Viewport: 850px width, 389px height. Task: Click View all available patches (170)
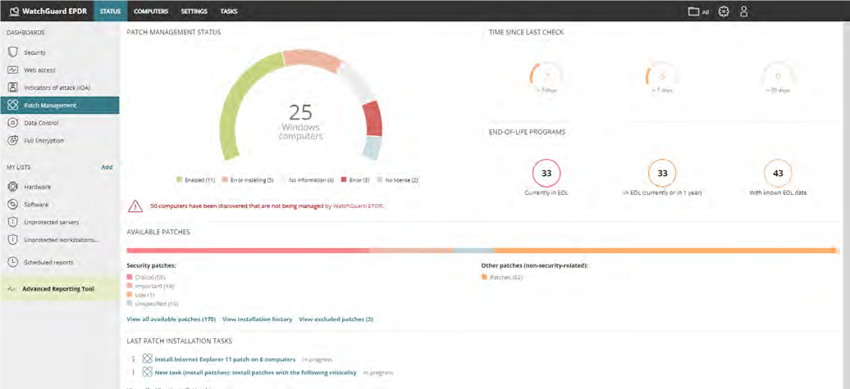[x=171, y=319]
